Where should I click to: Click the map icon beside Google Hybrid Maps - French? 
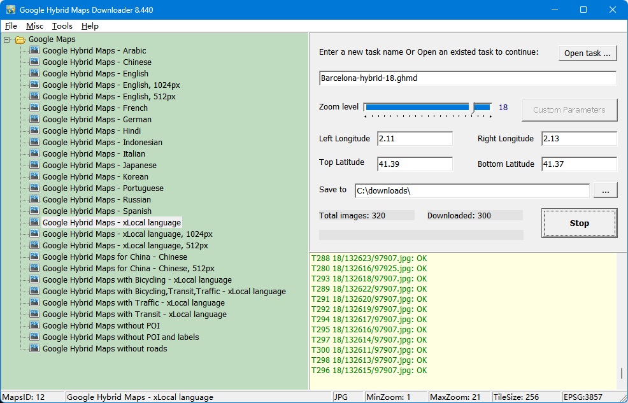(34, 108)
